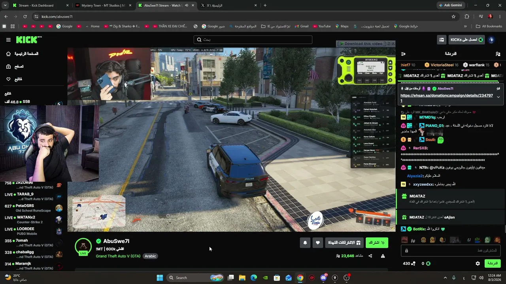The height and width of the screenshot is (284, 506).
Task: Click the gift subscriptions button
Action: point(344,243)
